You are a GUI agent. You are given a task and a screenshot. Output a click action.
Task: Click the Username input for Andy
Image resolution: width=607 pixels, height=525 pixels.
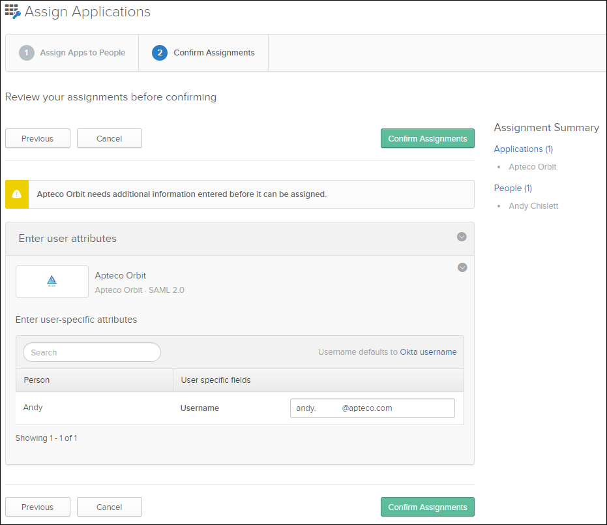[x=372, y=408]
